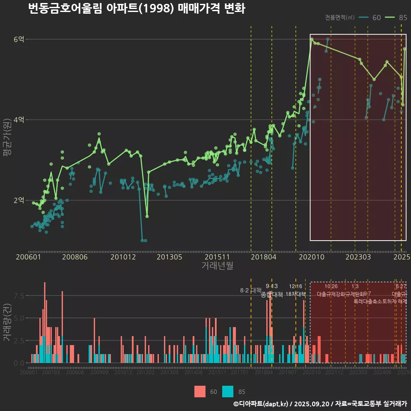Click the 거래량(건) y-axis title

click(x=7, y=322)
